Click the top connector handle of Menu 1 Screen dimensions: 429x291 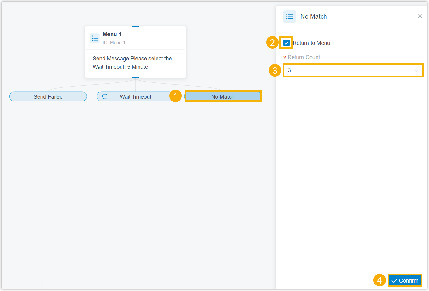point(135,27)
